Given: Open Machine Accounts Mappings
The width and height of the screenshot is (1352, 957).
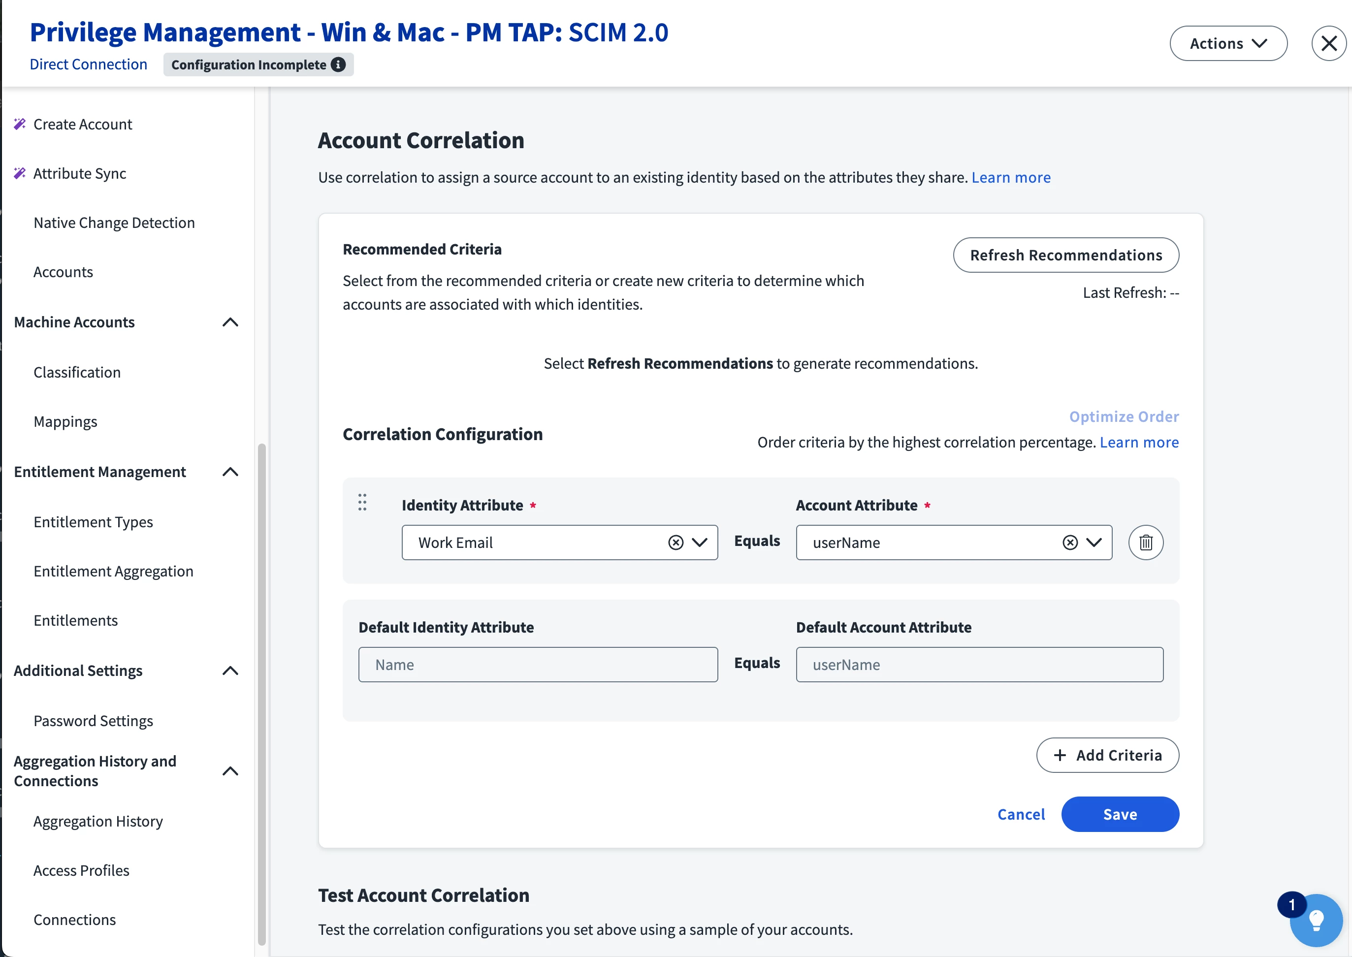Looking at the screenshot, I should click(x=65, y=421).
